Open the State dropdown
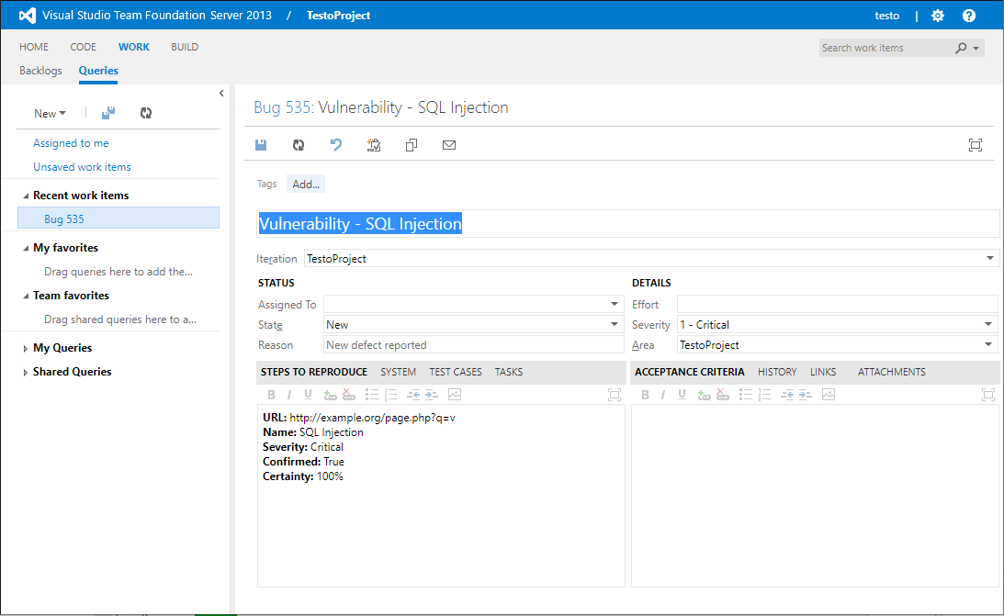 (615, 324)
